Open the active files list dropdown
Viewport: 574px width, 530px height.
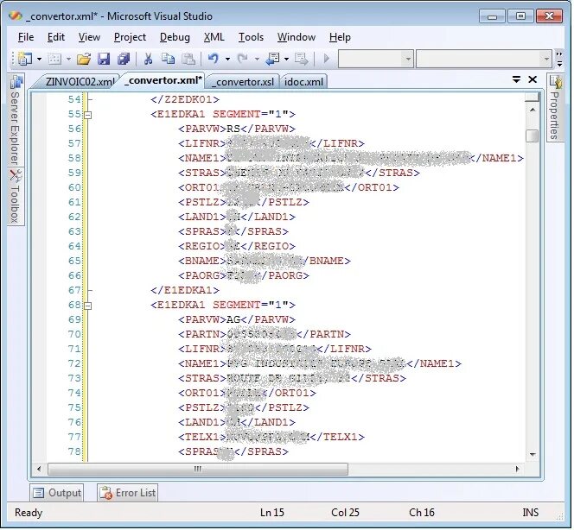pos(516,79)
